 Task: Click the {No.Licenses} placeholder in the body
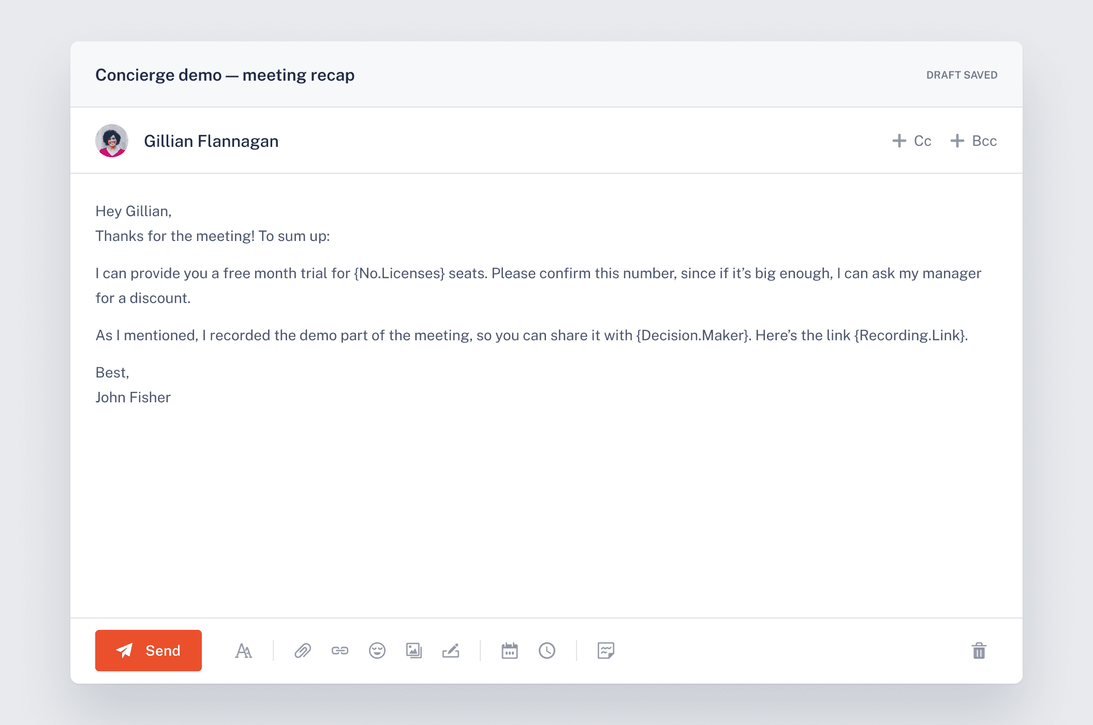tap(399, 273)
